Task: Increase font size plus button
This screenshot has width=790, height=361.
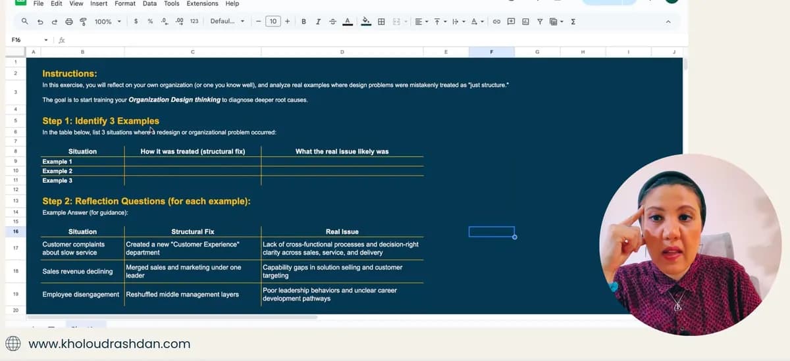Action: [x=288, y=22]
